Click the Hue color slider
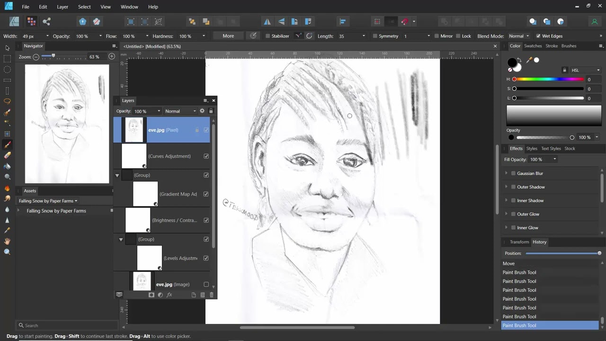Viewport: 606px width, 341px height. pos(548,79)
